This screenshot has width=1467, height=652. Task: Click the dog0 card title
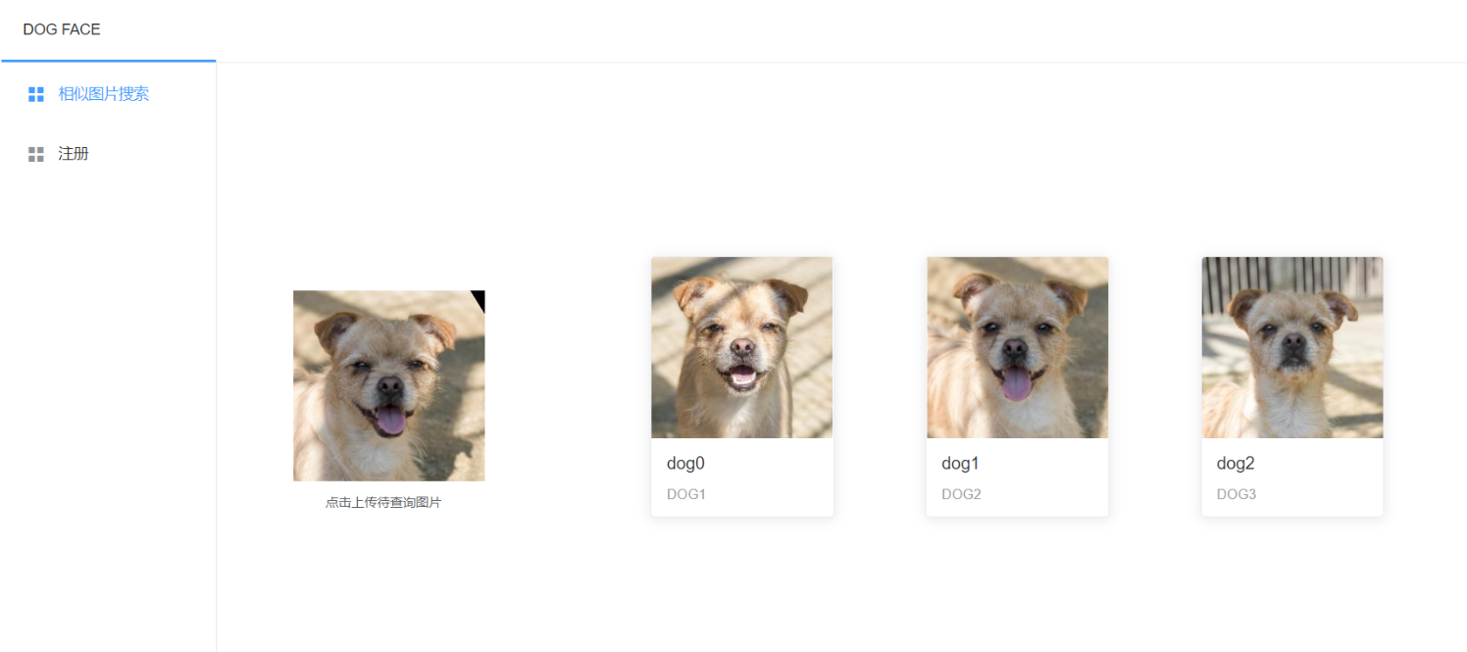685,463
